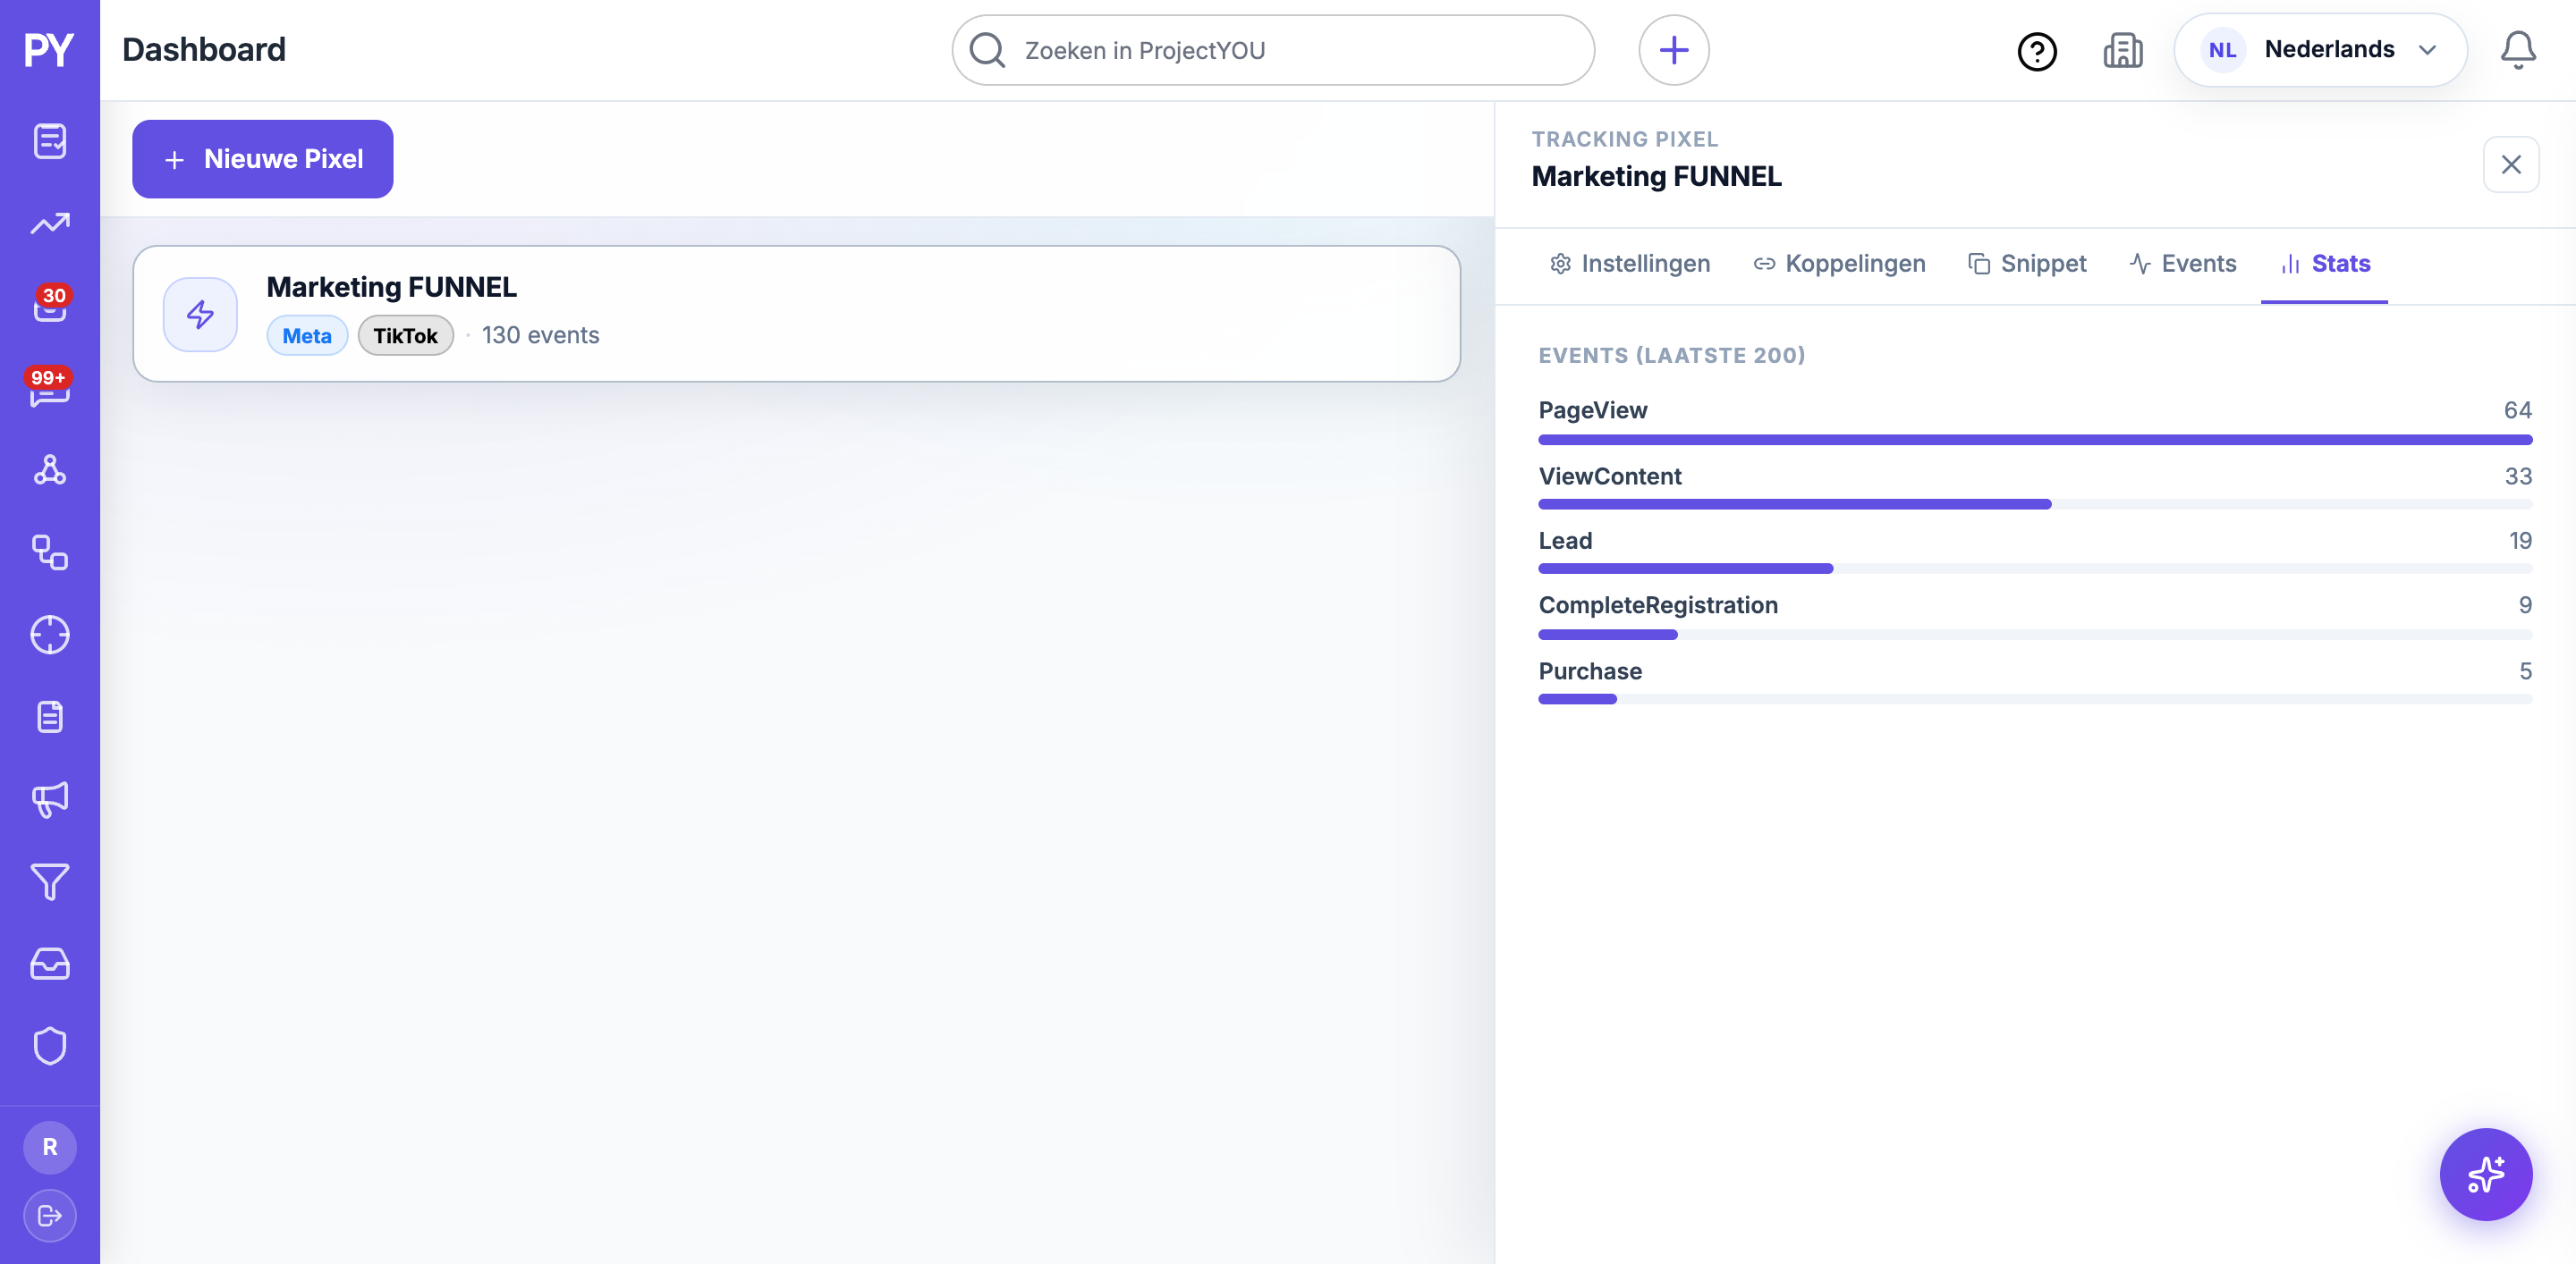
Task: Switch to the Snippet tab
Action: [x=2027, y=263]
